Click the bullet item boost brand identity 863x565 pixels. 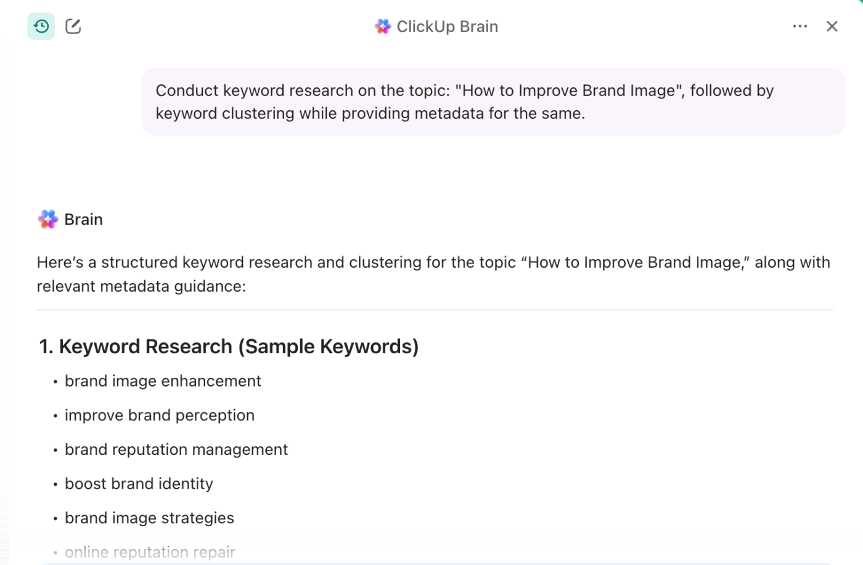(139, 484)
